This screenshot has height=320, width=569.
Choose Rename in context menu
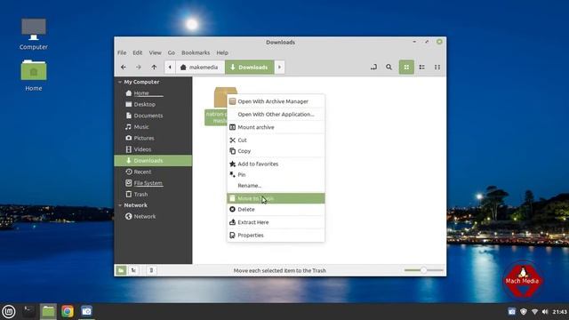(x=276, y=186)
